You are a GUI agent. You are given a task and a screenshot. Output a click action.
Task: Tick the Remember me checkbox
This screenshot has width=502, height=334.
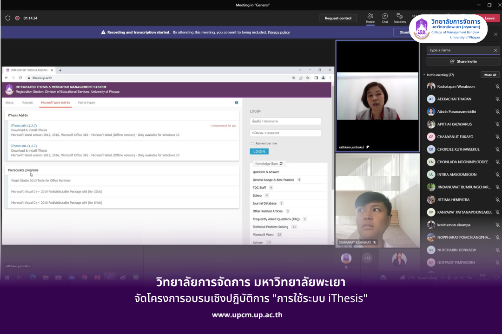252,143
